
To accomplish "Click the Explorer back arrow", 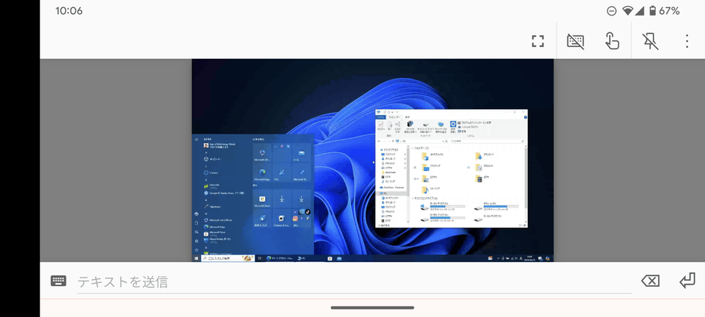I will coord(379,141).
